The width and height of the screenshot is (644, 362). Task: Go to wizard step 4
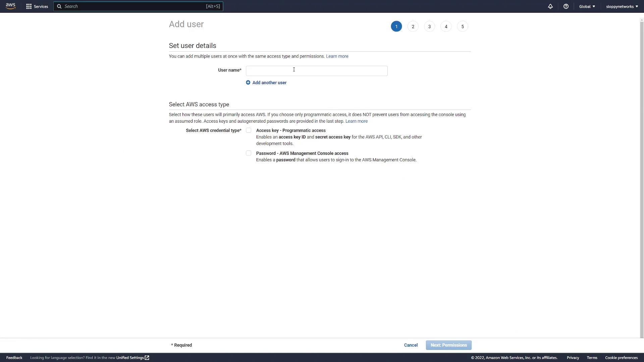coord(446,26)
